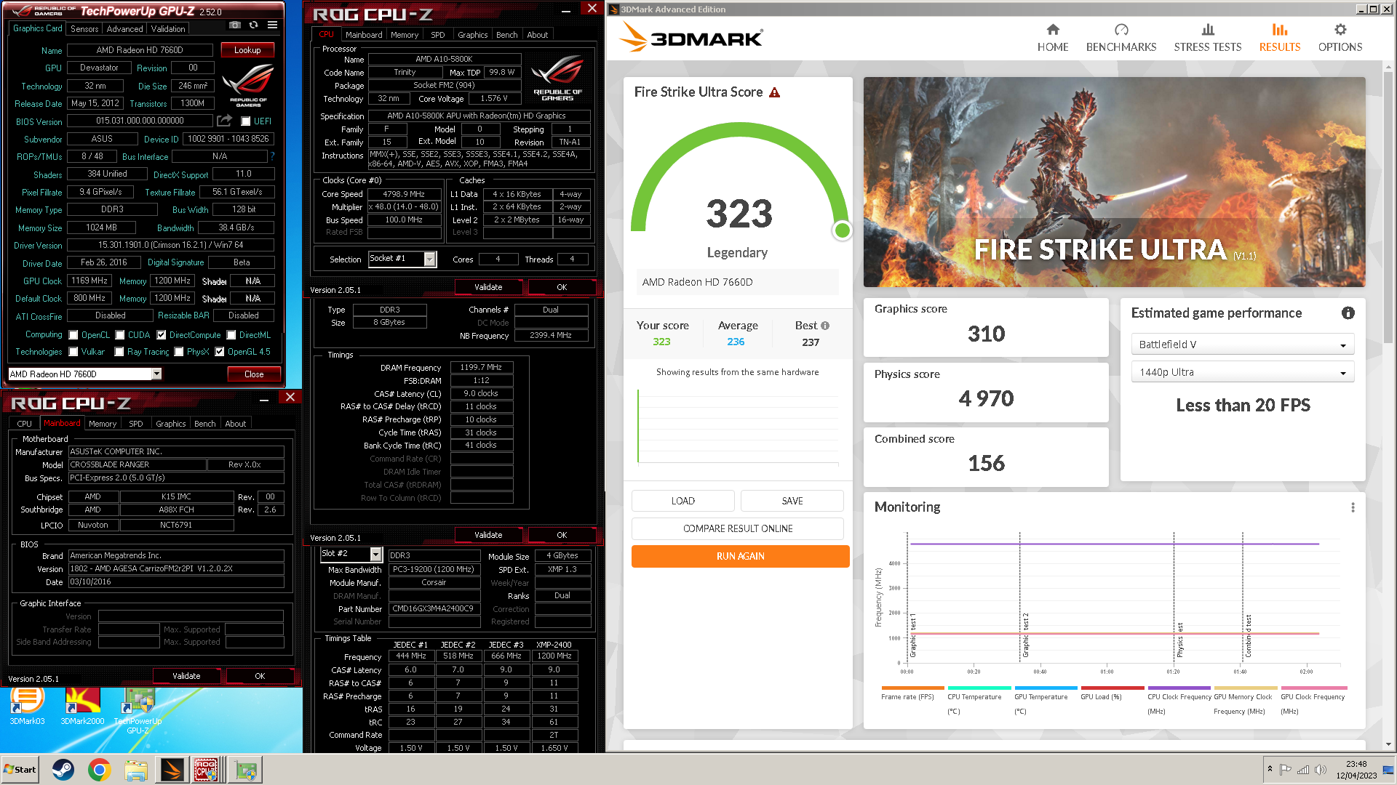Click the 3DMark logo in the header

point(690,38)
